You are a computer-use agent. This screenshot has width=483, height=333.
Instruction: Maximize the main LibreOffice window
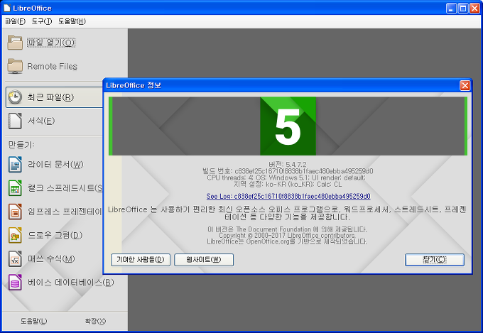coord(463,8)
